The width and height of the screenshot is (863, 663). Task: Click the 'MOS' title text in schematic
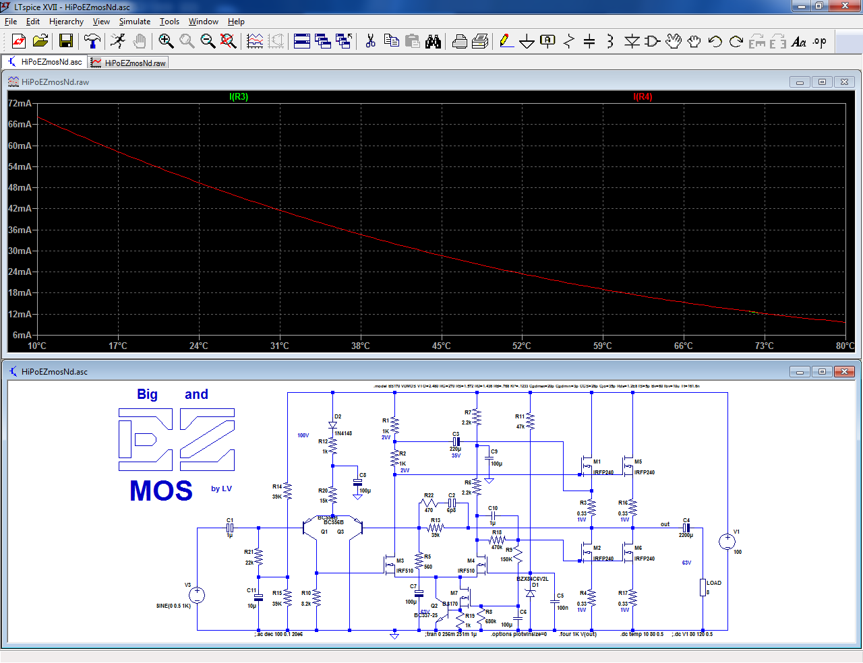[x=161, y=491]
